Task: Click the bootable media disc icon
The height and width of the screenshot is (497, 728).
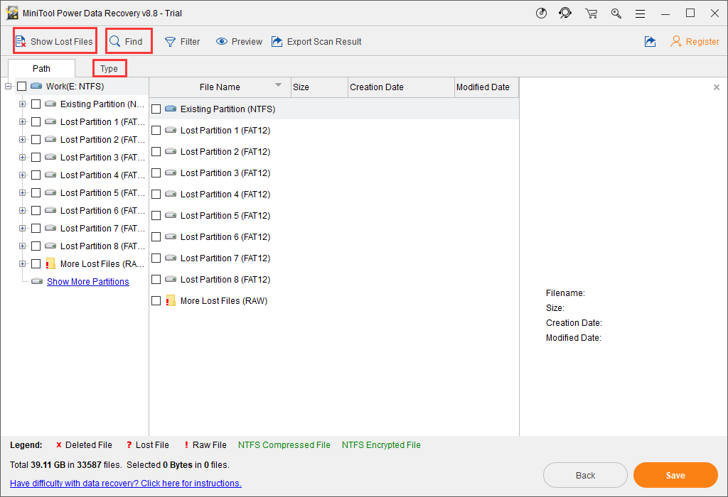Action: coord(541,13)
